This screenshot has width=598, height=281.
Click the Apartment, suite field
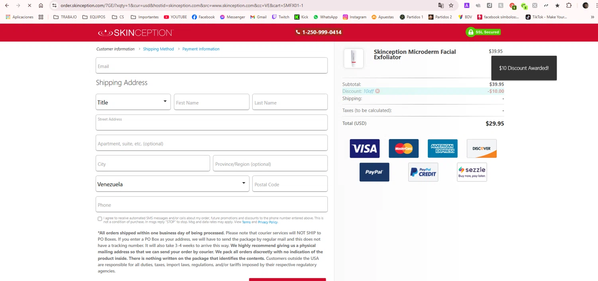pyautogui.click(x=212, y=143)
